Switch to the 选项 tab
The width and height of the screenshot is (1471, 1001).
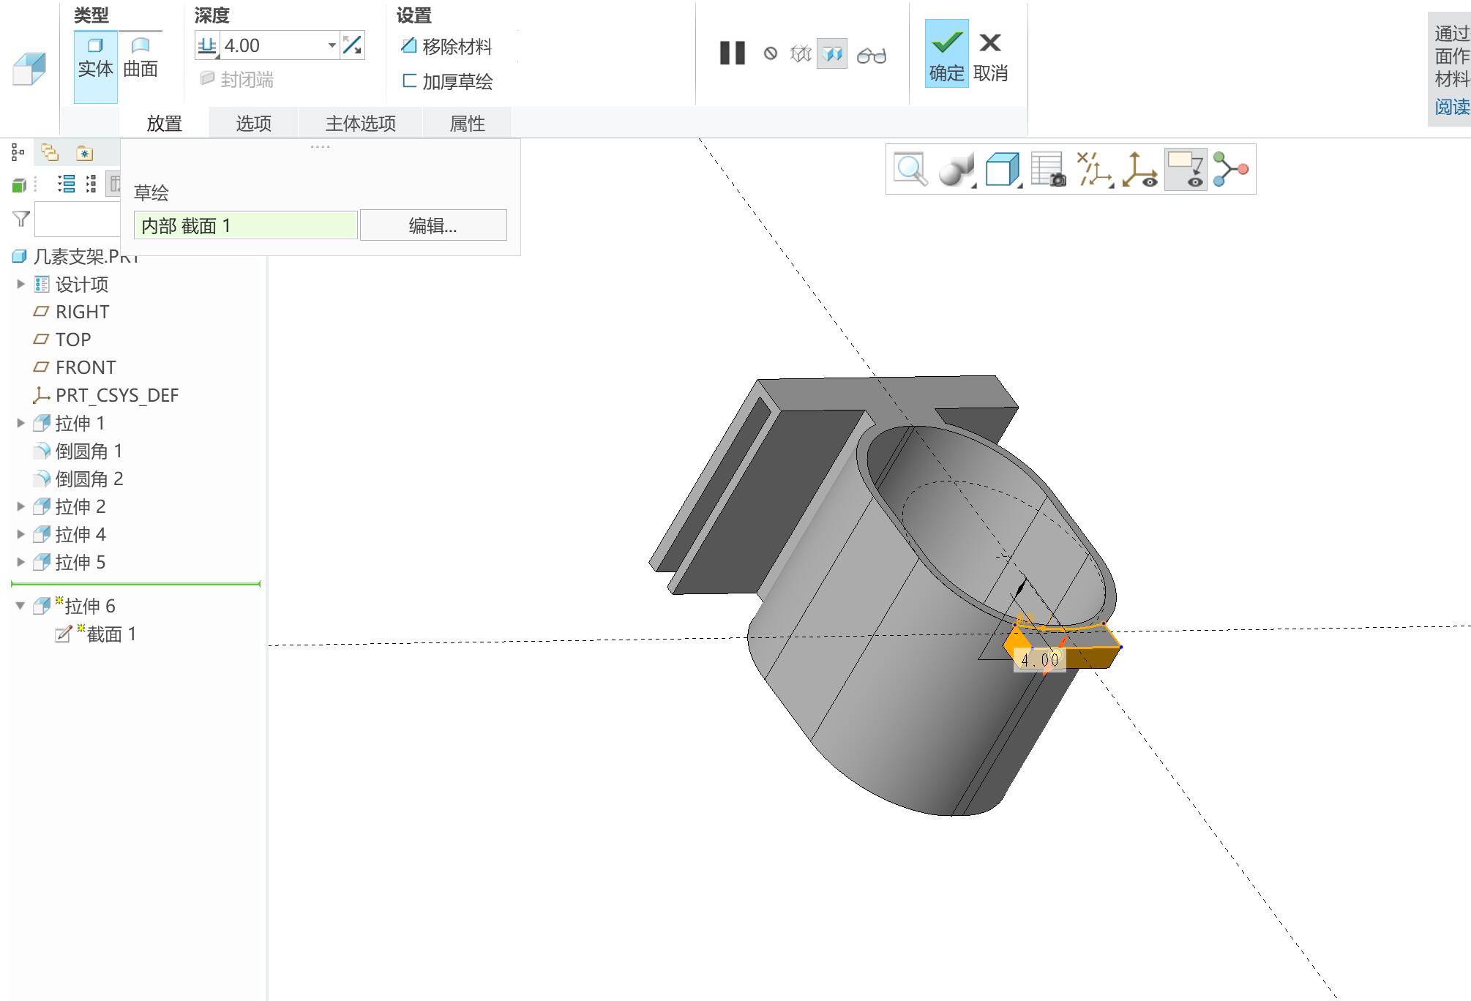coord(254,123)
